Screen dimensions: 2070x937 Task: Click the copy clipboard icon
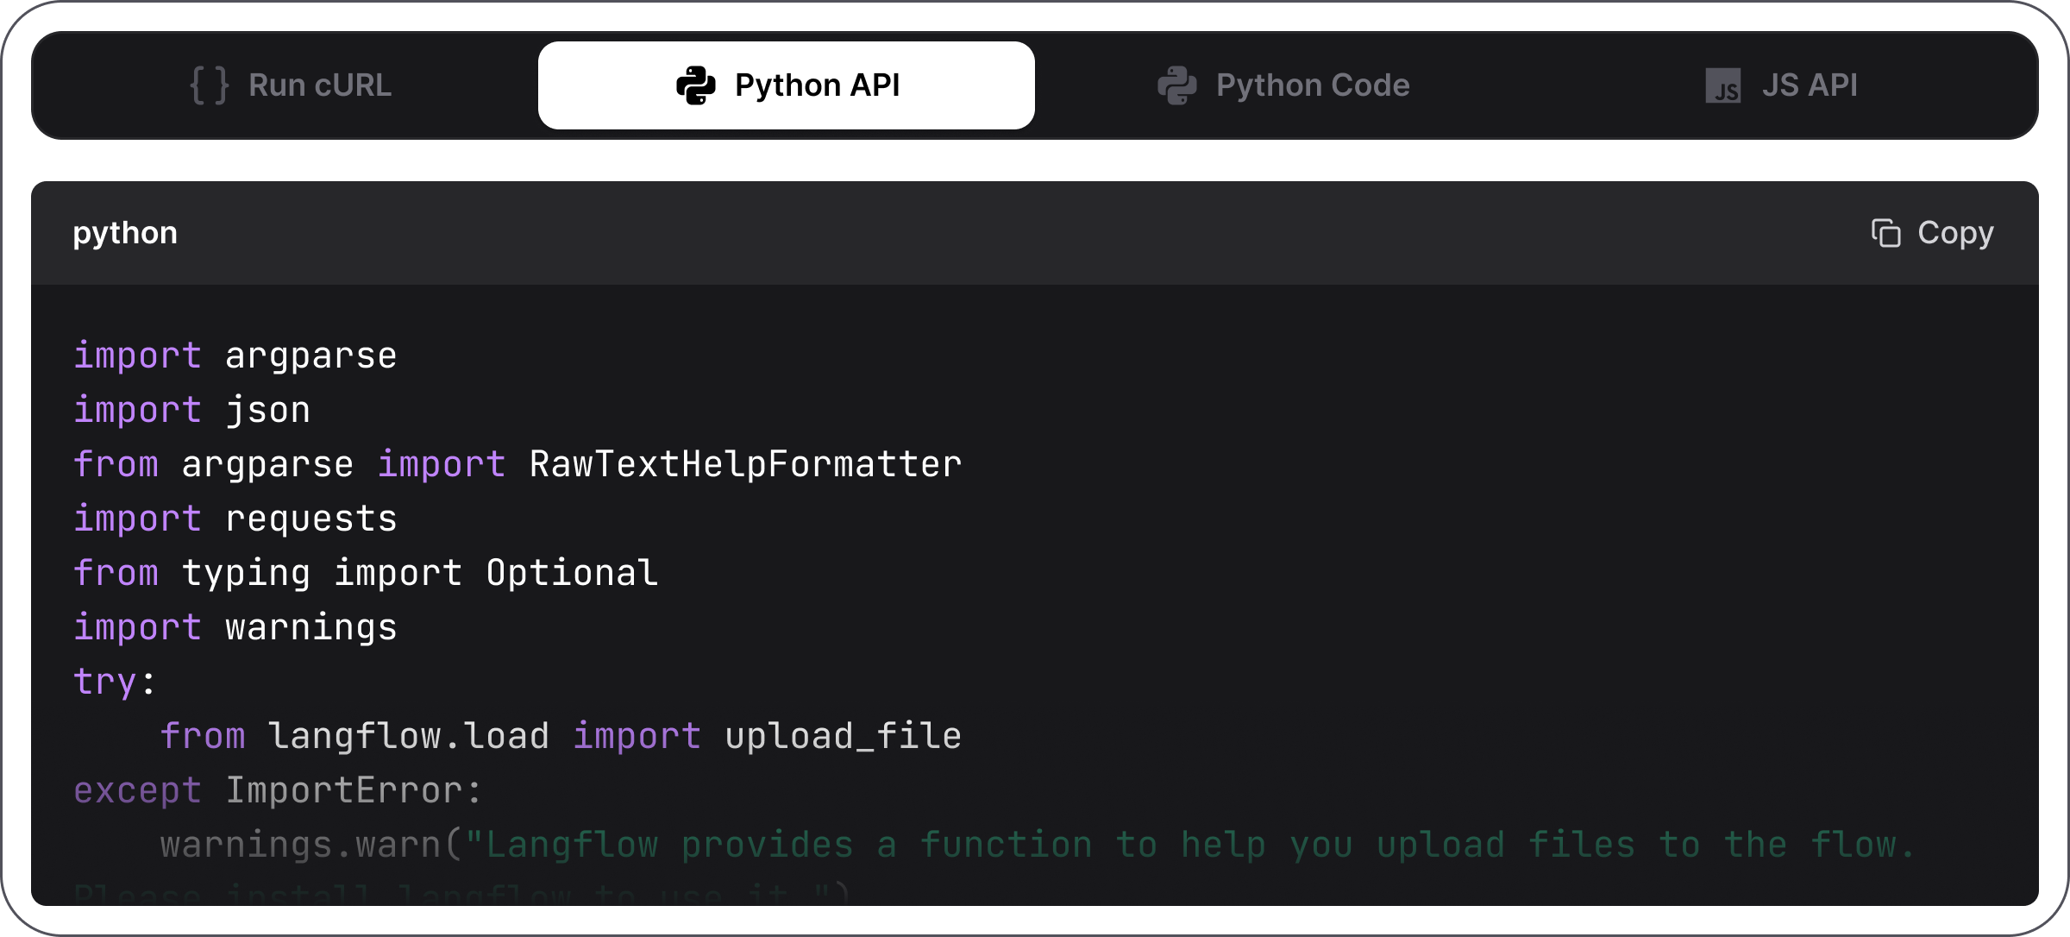coord(1886,233)
